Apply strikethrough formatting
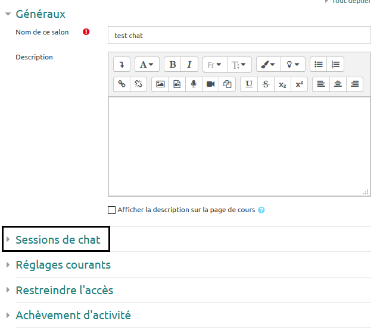380x331 pixels. click(x=266, y=84)
